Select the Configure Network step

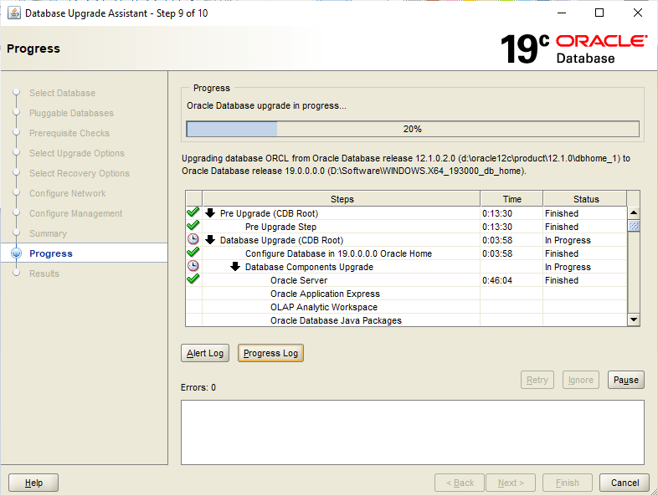click(x=67, y=193)
